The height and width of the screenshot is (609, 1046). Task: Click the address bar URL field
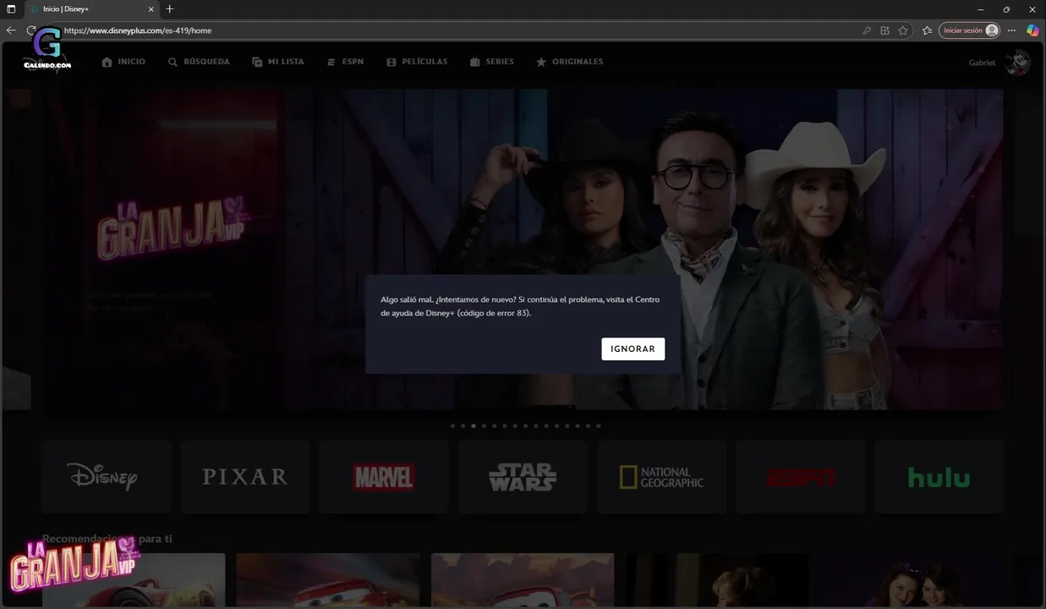[x=457, y=30]
